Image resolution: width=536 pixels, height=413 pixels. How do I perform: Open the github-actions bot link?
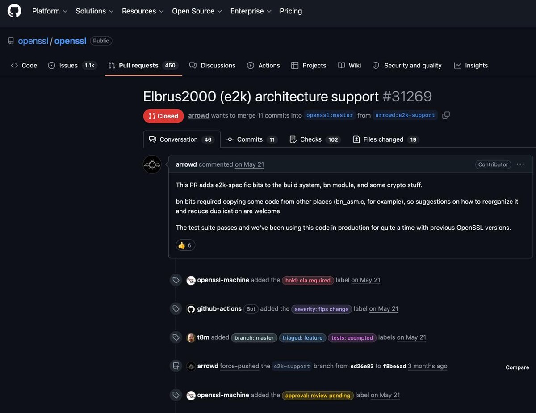click(x=219, y=309)
